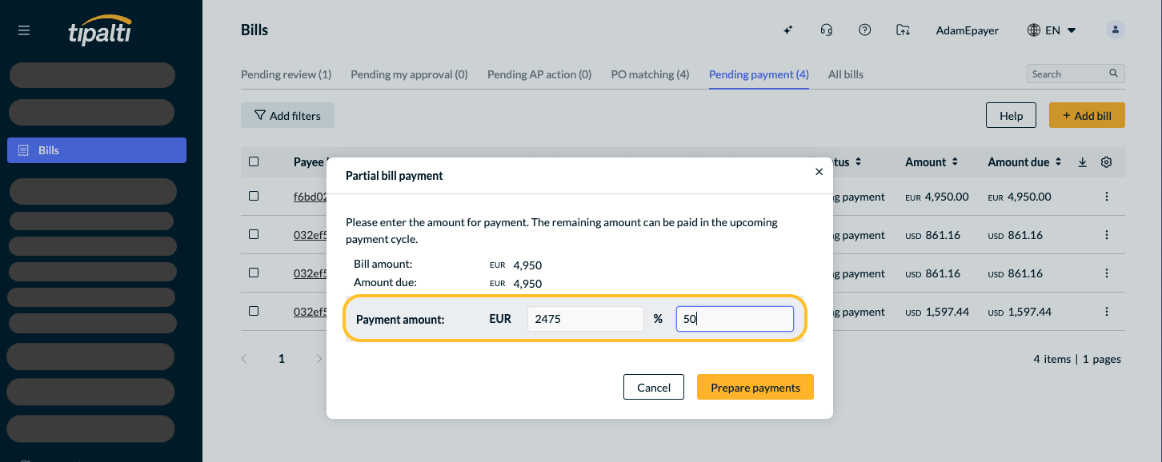Click the download table icon
Viewport: 1162px width, 462px height.
coord(1082,162)
